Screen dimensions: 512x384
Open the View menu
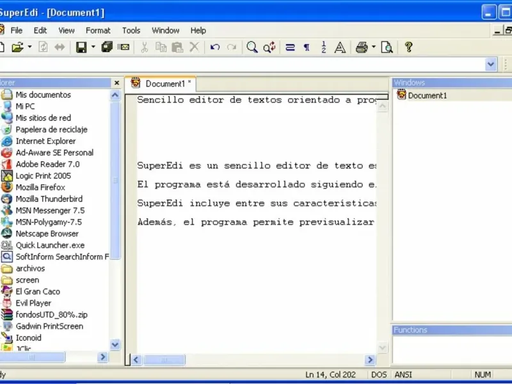pyautogui.click(x=67, y=30)
